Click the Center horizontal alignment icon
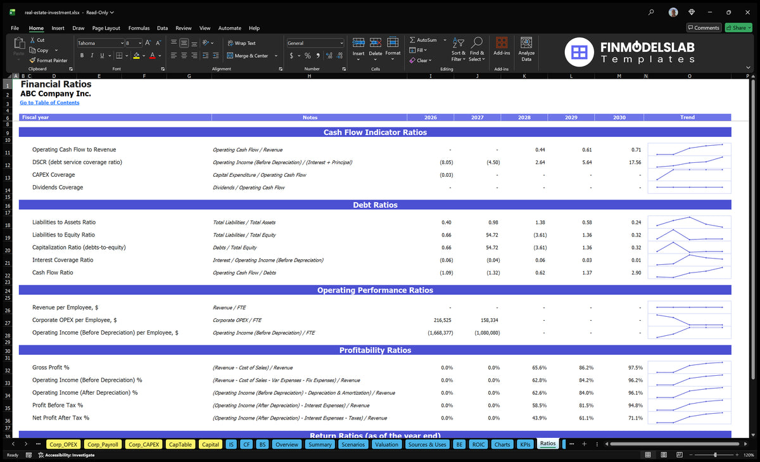 tap(184, 56)
